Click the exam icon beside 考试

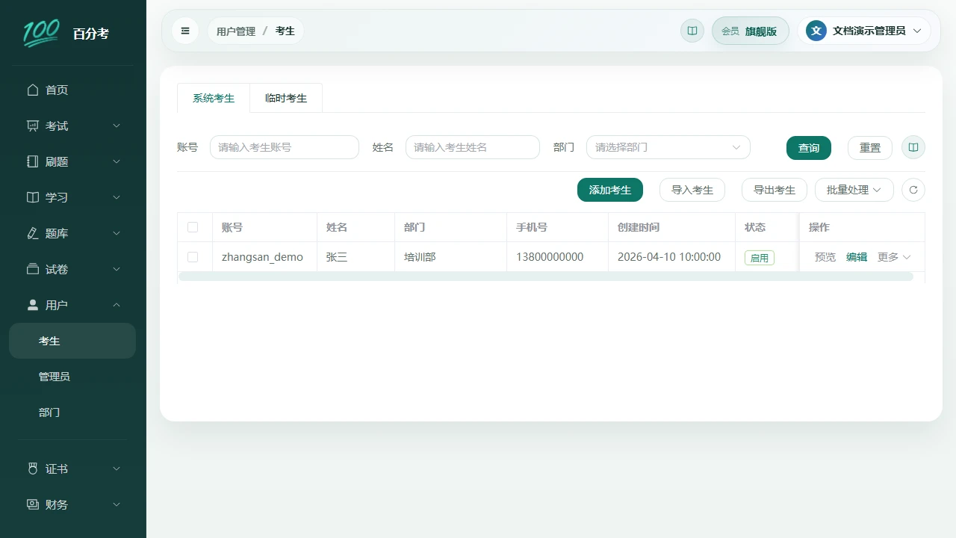[x=32, y=126]
